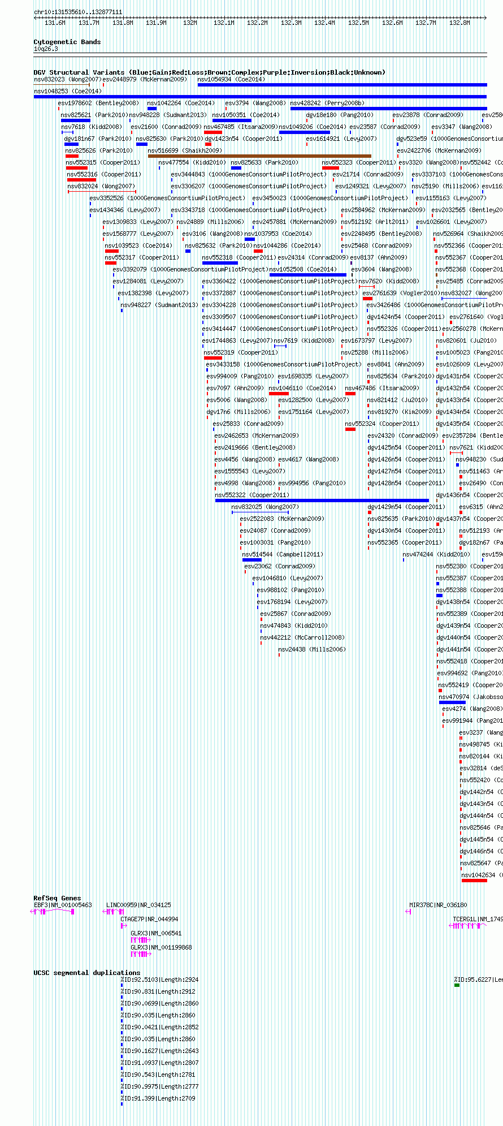Viewport: 503px width, 1126px height.
Task: Open esv1003031 (Pang2010) variant label
Action: [x=275, y=542]
